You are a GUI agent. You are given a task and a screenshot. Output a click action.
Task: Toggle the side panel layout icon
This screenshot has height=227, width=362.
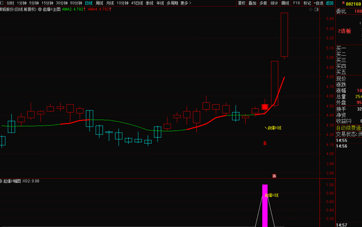point(317,9)
